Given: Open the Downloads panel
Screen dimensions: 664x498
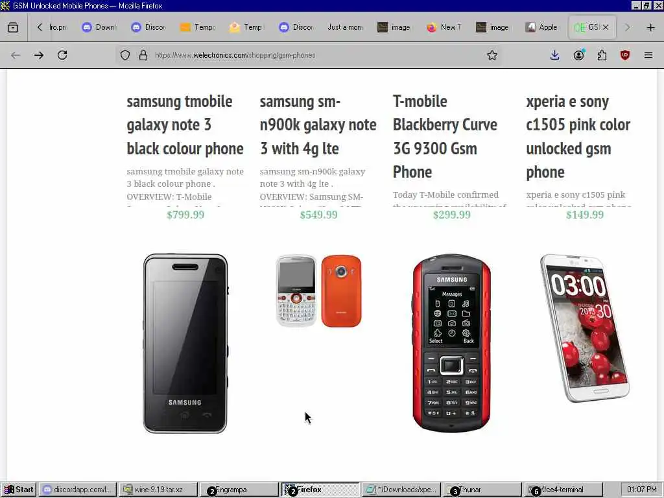Looking at the screenshot, I should [x=555, y=55].
